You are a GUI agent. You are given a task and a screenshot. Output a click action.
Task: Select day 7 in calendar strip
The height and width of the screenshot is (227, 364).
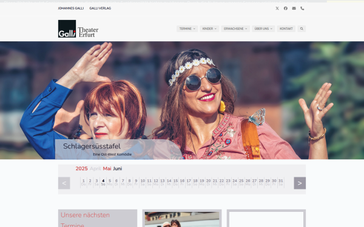tap(123, 182)
